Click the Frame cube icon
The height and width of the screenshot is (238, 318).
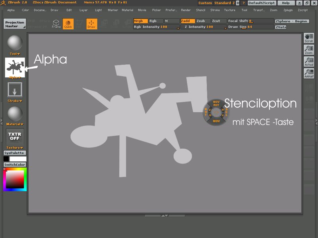[x=56, y=24]
